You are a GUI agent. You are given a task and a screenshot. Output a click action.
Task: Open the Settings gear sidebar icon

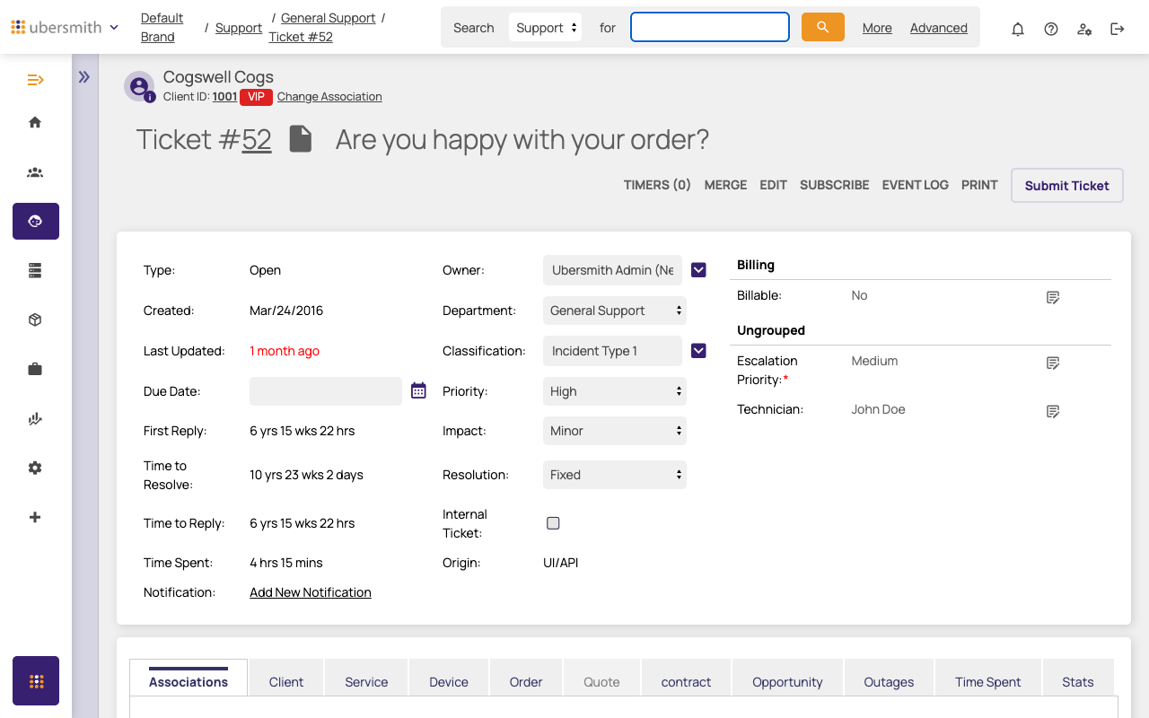(x=35, y=468)
